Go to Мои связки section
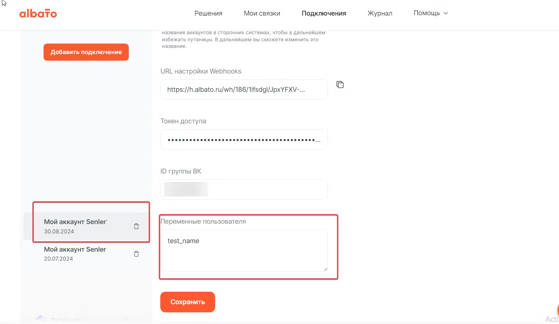This screenshot has width=559, height=324. tap(262, 13)
